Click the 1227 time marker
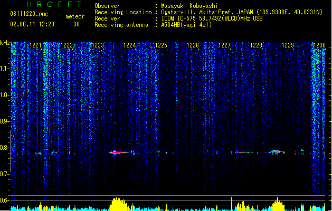 (x=224, y=45)
